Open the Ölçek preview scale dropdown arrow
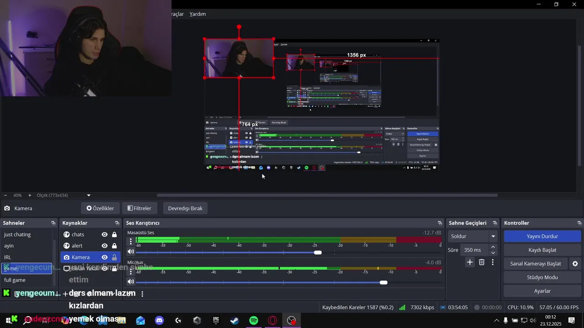This screenshot has height=328, width=584. pyautogui.click(x=89, y=195)
